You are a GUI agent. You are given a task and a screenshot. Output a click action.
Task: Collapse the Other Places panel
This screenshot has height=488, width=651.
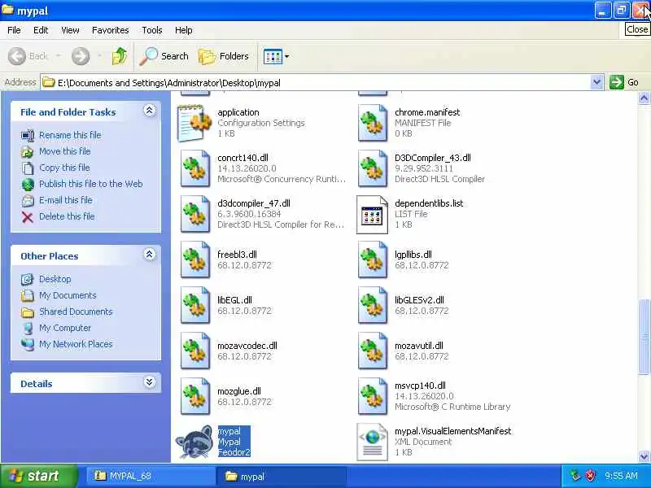pos(150,255)
